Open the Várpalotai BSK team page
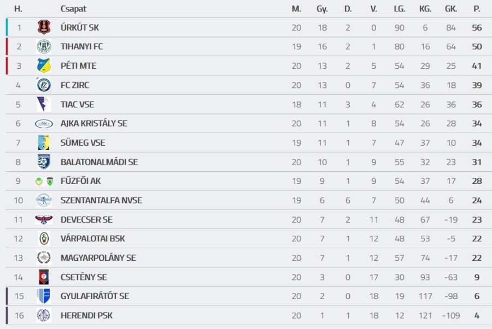This screenshot has width=492, height=329. (x=92, y=238)
